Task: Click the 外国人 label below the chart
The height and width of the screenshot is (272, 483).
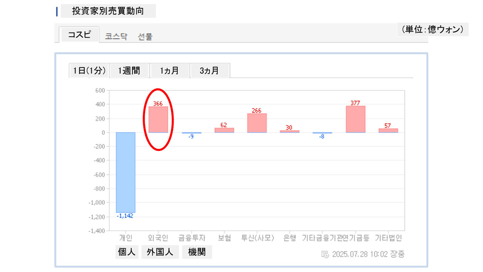Action: click(x=160, y=252)
